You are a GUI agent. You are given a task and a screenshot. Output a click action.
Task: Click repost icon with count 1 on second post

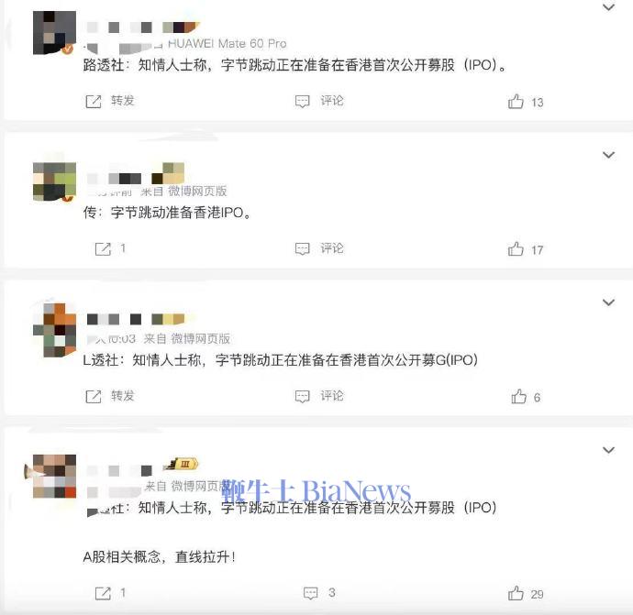[103, 248]
